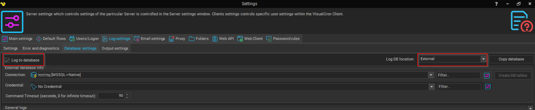The height and width of the screenshot is (110, 535).
Task: Switch to Main settings tab
Action: [17, 39]
